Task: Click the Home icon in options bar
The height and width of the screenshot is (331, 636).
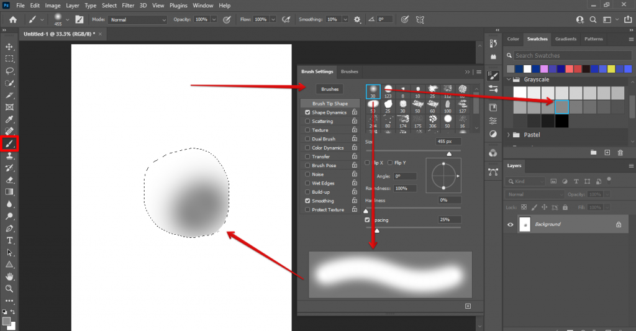Action: click(x=13, y=19)
